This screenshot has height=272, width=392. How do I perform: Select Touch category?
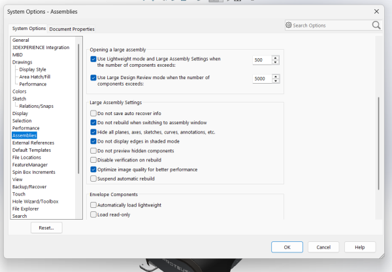pyautogui.click(x=19, y=194)
